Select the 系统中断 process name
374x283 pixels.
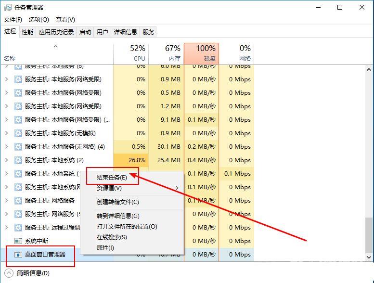point(37,241)
